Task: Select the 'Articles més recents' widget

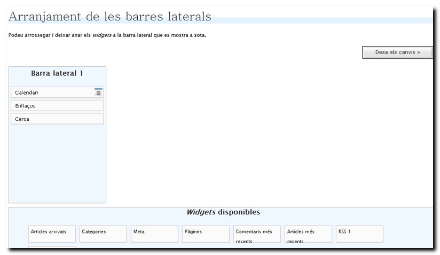Action: coord(308,234)
